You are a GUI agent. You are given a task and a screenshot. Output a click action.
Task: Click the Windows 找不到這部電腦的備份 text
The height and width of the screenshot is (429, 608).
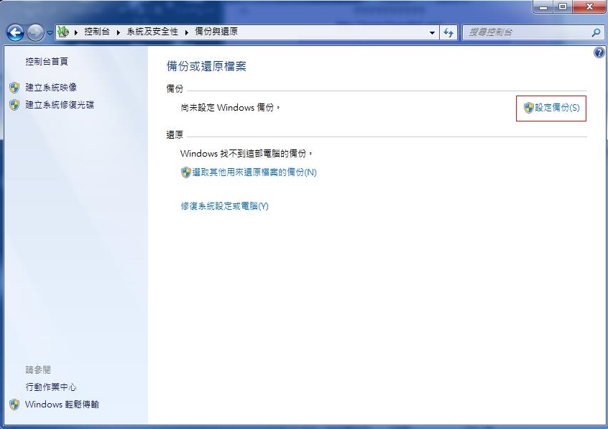point(247,154)
